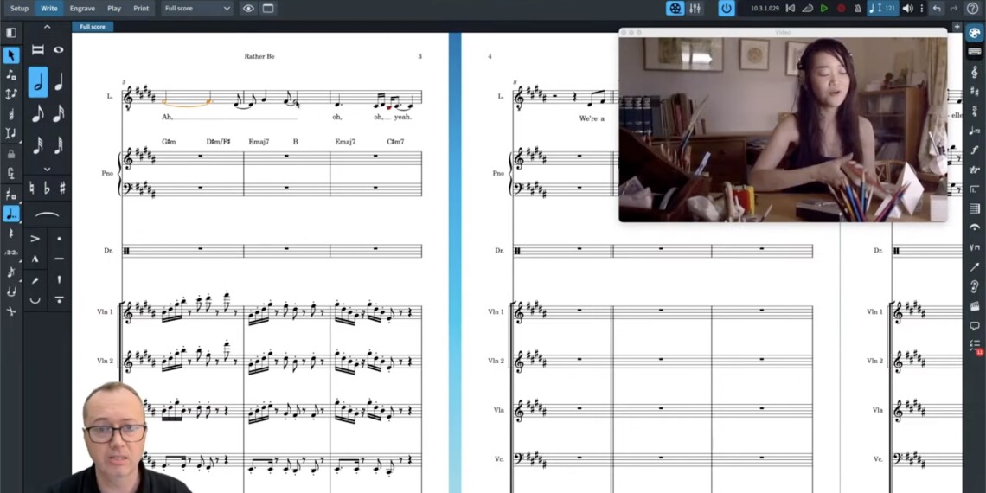This screenshot has height=493, width=986.
Task: Toggle playback activation power button
Action: [727, 9]
